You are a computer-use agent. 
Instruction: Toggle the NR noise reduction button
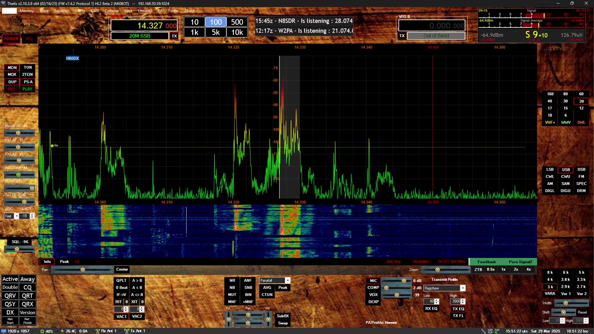pos(232,281)
